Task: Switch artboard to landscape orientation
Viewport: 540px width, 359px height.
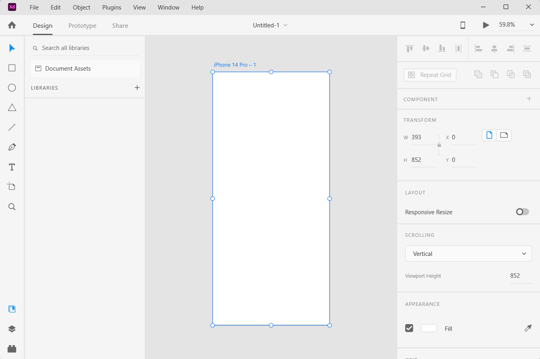Action: 504,135
